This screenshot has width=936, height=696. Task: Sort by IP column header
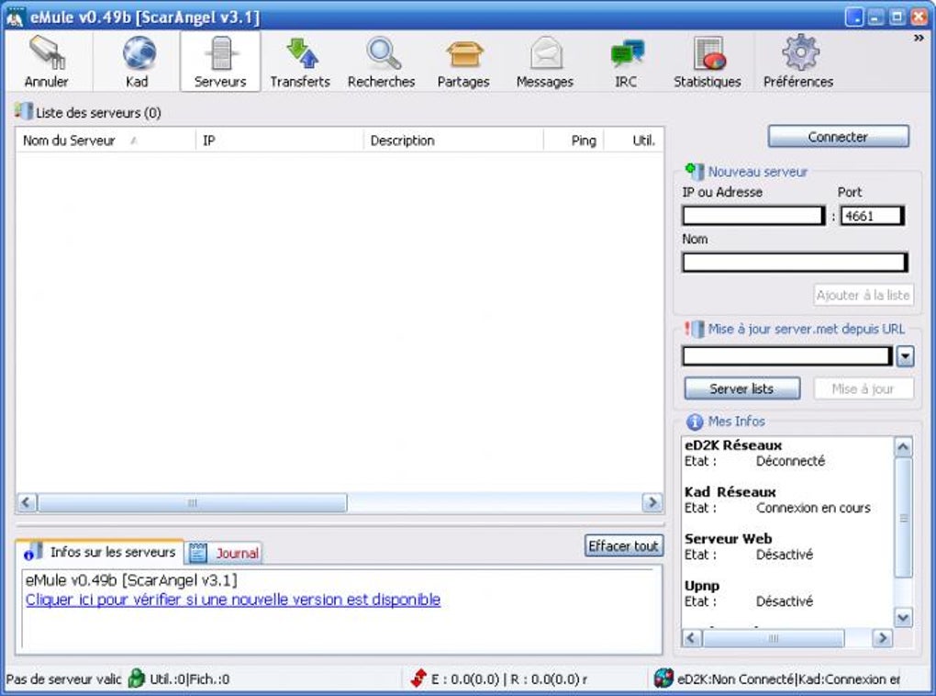click(x=279, y=140)
